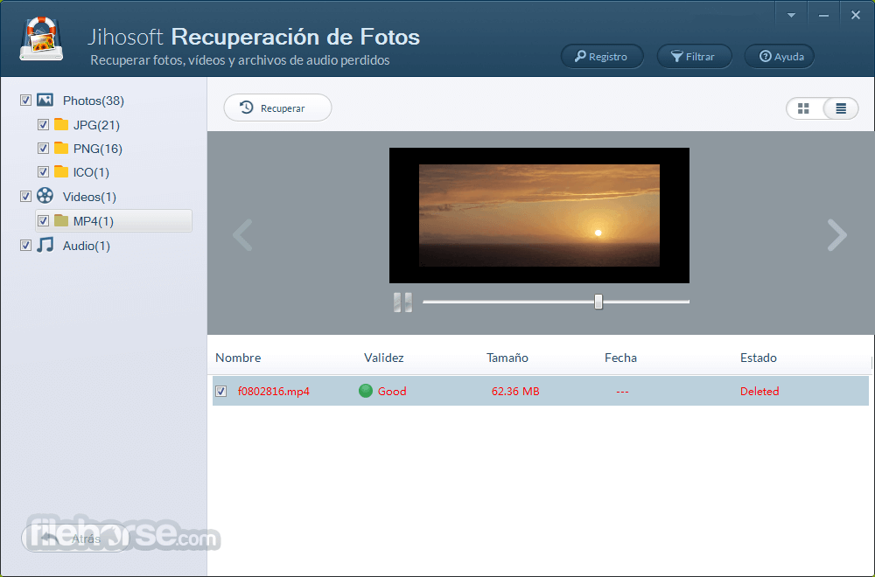875x577 pixels.
Task: Toggle the PNG(16) checkbox
Action: click(x=43, y=149)
